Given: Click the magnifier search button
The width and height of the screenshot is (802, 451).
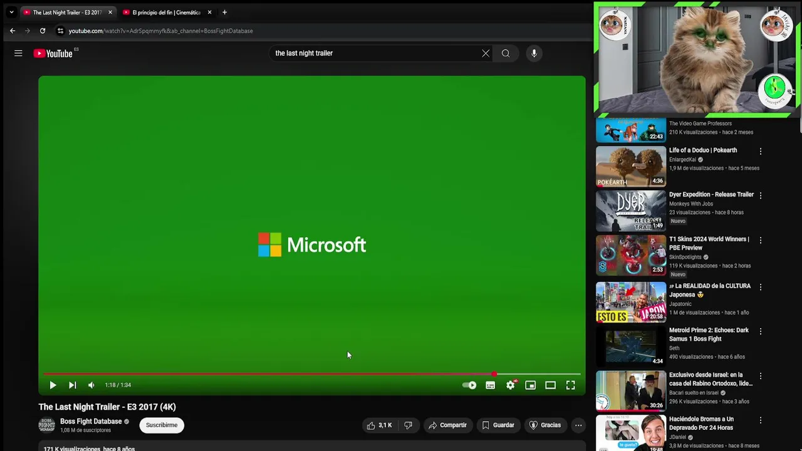Looking at the screenshot, I should (x=506, y=53).
